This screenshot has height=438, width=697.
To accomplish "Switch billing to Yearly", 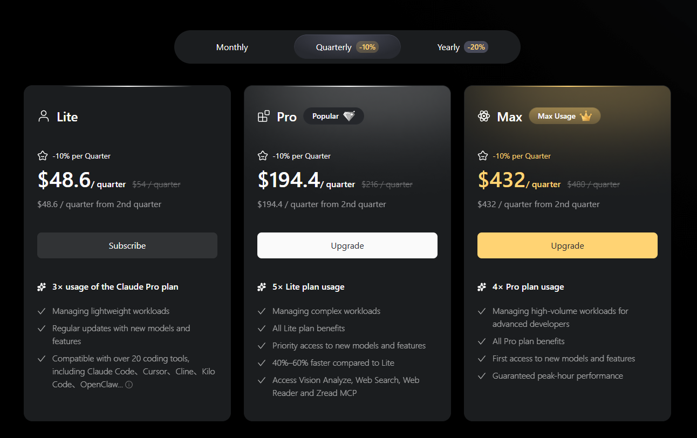I will 462,47.
